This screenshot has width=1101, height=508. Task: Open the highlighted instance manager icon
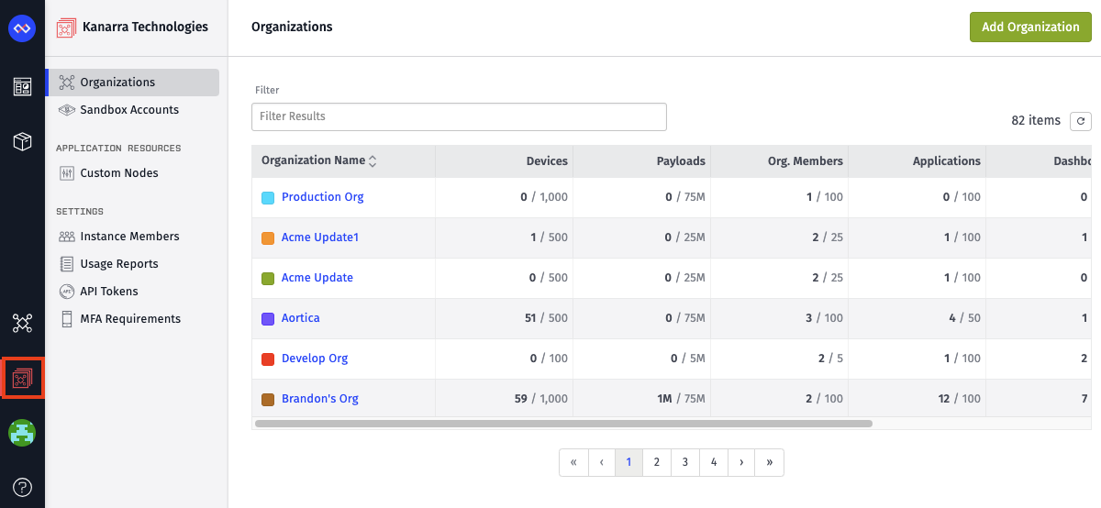[x=22, y=378]
